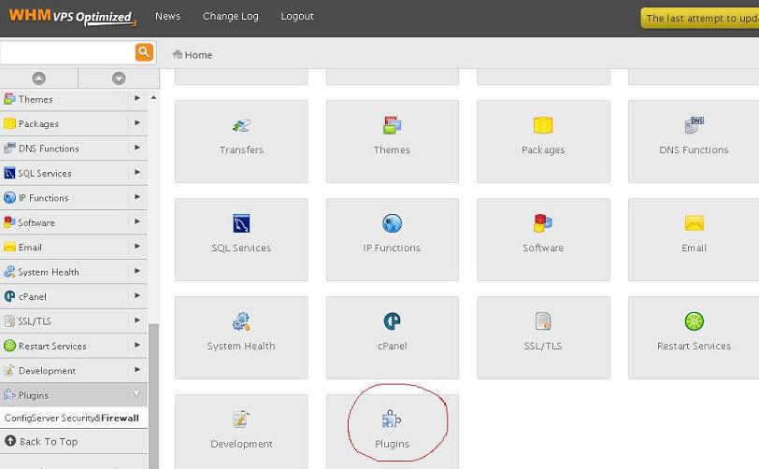Click the SQL Services icon in sidebar
The height and width of the screenshot is (469, 759).
click(9, 173)
